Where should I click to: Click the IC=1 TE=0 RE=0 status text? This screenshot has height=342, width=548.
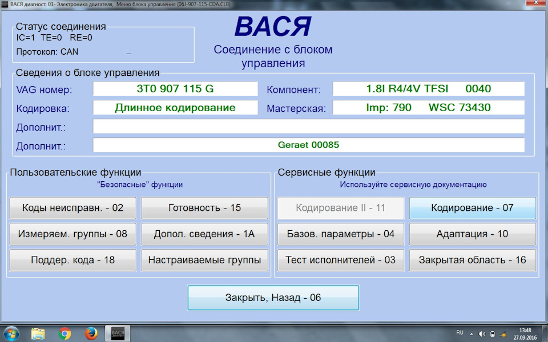(54, 38)
